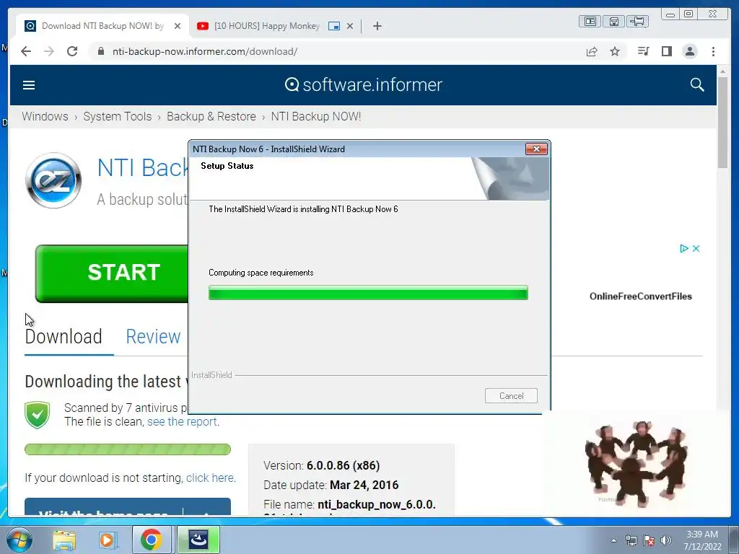This screenshot has width=739, height=554.
Task: Click the InstallShield installer taskbar icon
Action: coord(198,540)
